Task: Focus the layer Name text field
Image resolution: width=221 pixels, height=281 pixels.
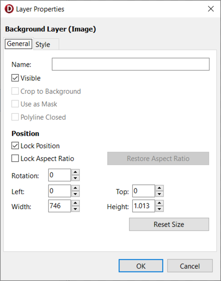Action: point(131,64)
